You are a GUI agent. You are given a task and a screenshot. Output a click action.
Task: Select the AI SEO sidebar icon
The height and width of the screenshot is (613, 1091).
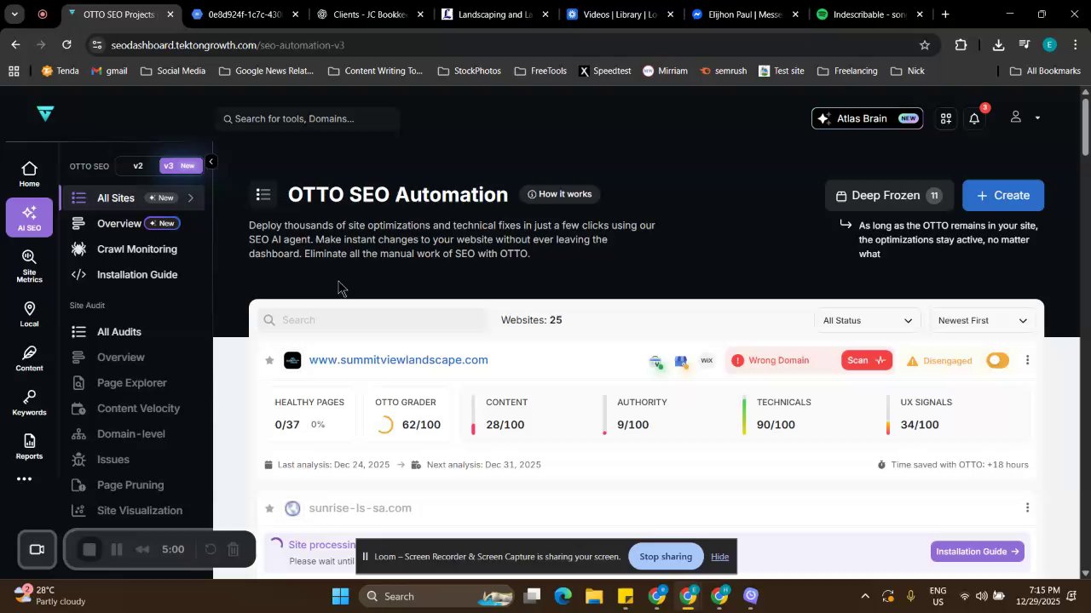(29, 217)
